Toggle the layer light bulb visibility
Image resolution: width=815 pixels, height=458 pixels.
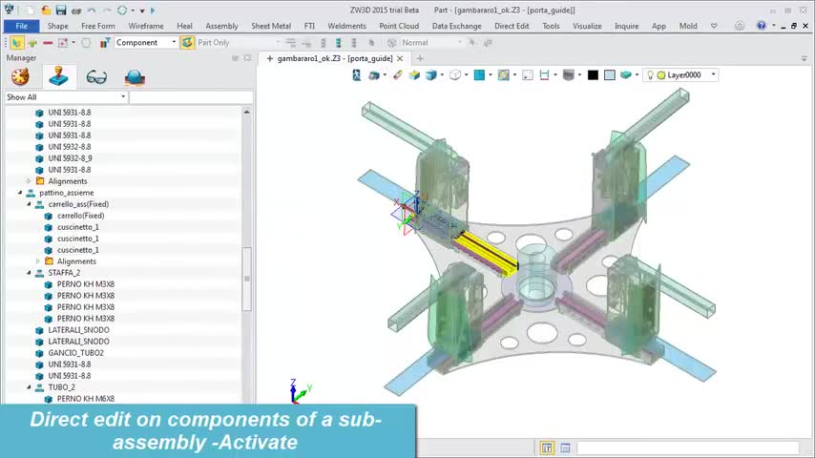650,75
